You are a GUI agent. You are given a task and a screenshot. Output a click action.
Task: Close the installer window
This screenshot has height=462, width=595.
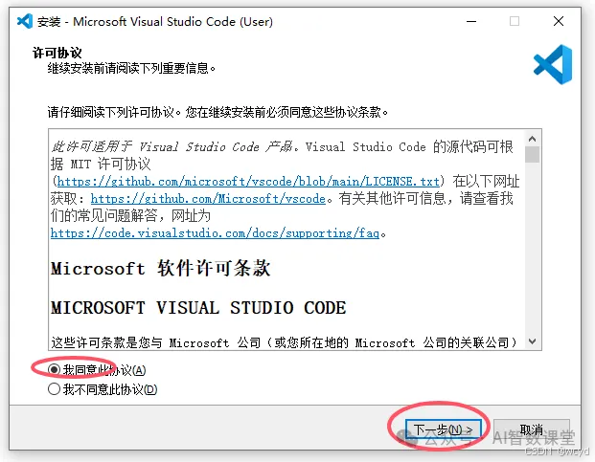tap(559, 21)
